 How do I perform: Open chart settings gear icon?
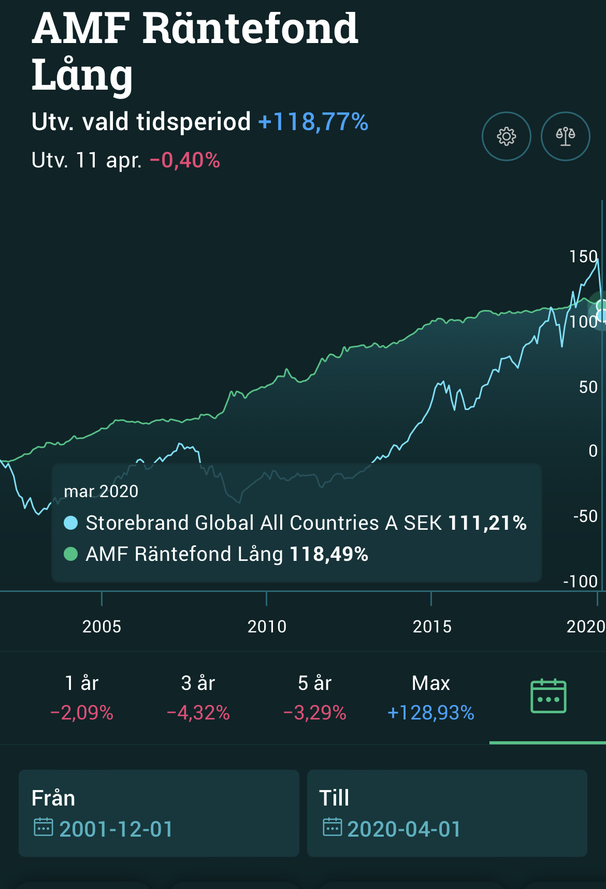coord(506,136)
